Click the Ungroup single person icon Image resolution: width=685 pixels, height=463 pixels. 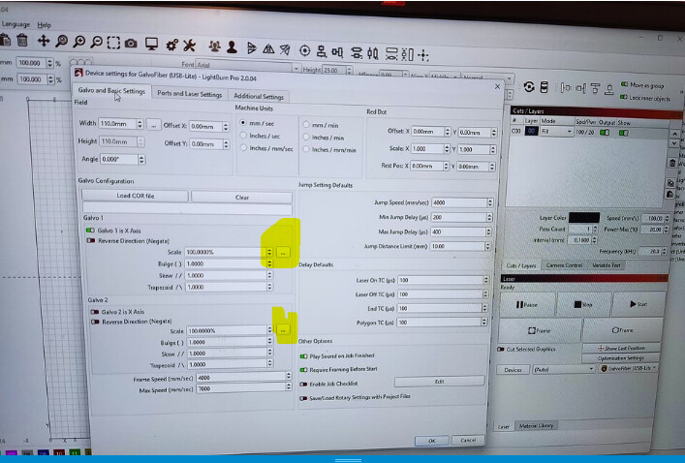click(232, 46)
